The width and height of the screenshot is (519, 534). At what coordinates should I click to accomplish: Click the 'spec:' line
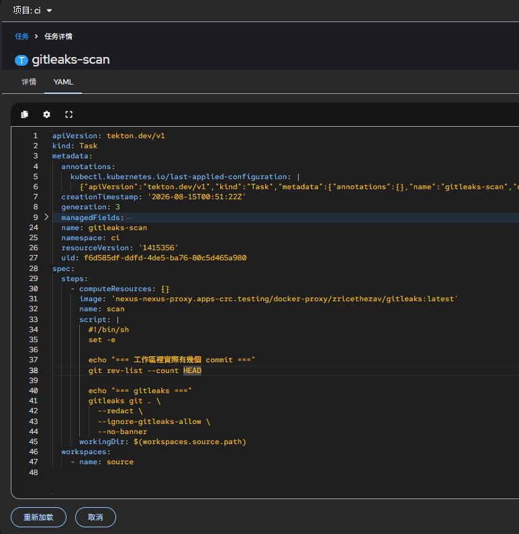[x=63, y=269]
